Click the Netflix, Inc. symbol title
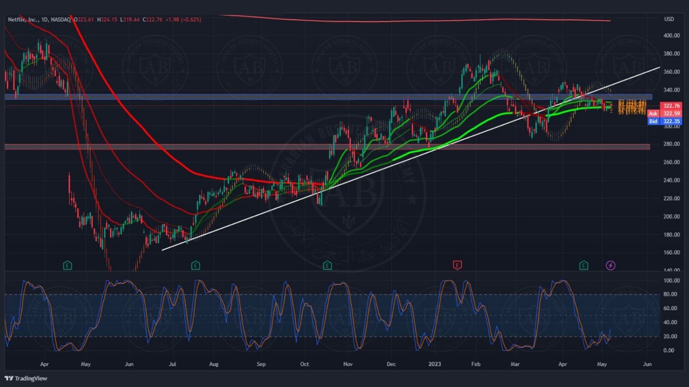This screenshot has width=689, height=387. [x=23, y=20]
